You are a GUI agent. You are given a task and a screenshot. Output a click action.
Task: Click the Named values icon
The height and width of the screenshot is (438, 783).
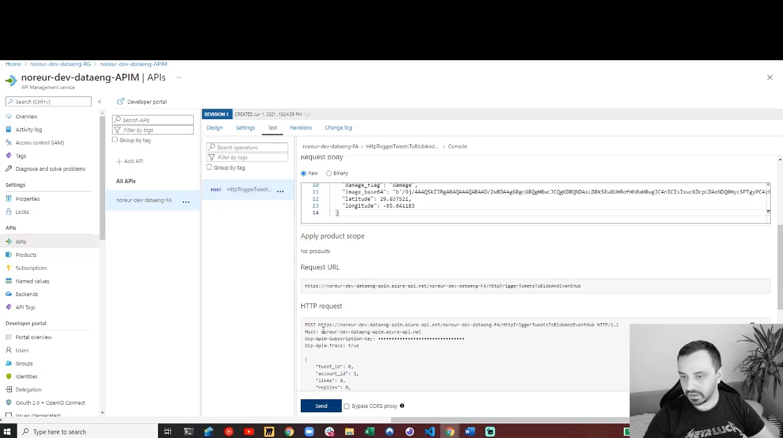click(9, 281)
